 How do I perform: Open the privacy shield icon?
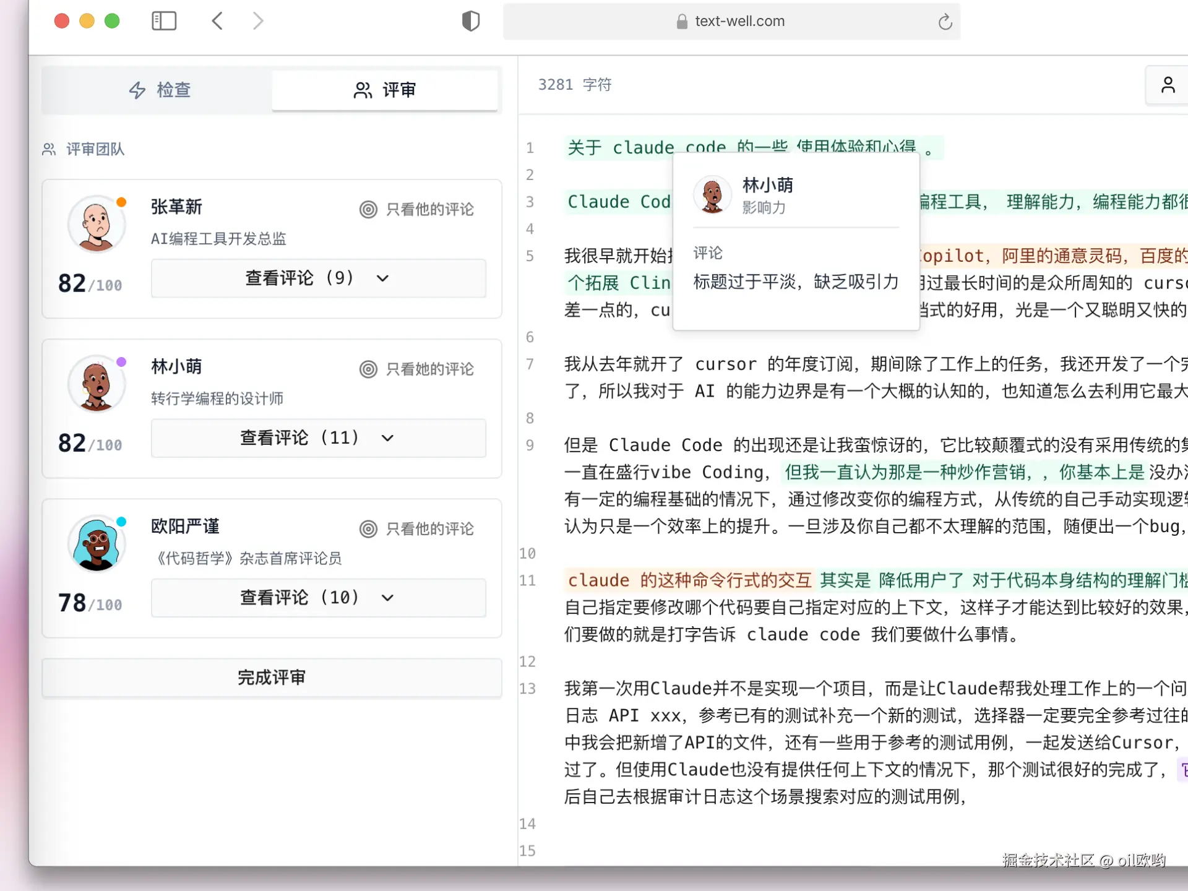click(x=471, y=21)
